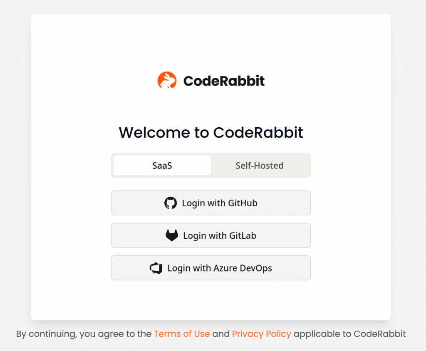Click the orange CodeRabbit rabbit logo icon
The width and height of the screenshot is (426, 351).
click(167, 80)
